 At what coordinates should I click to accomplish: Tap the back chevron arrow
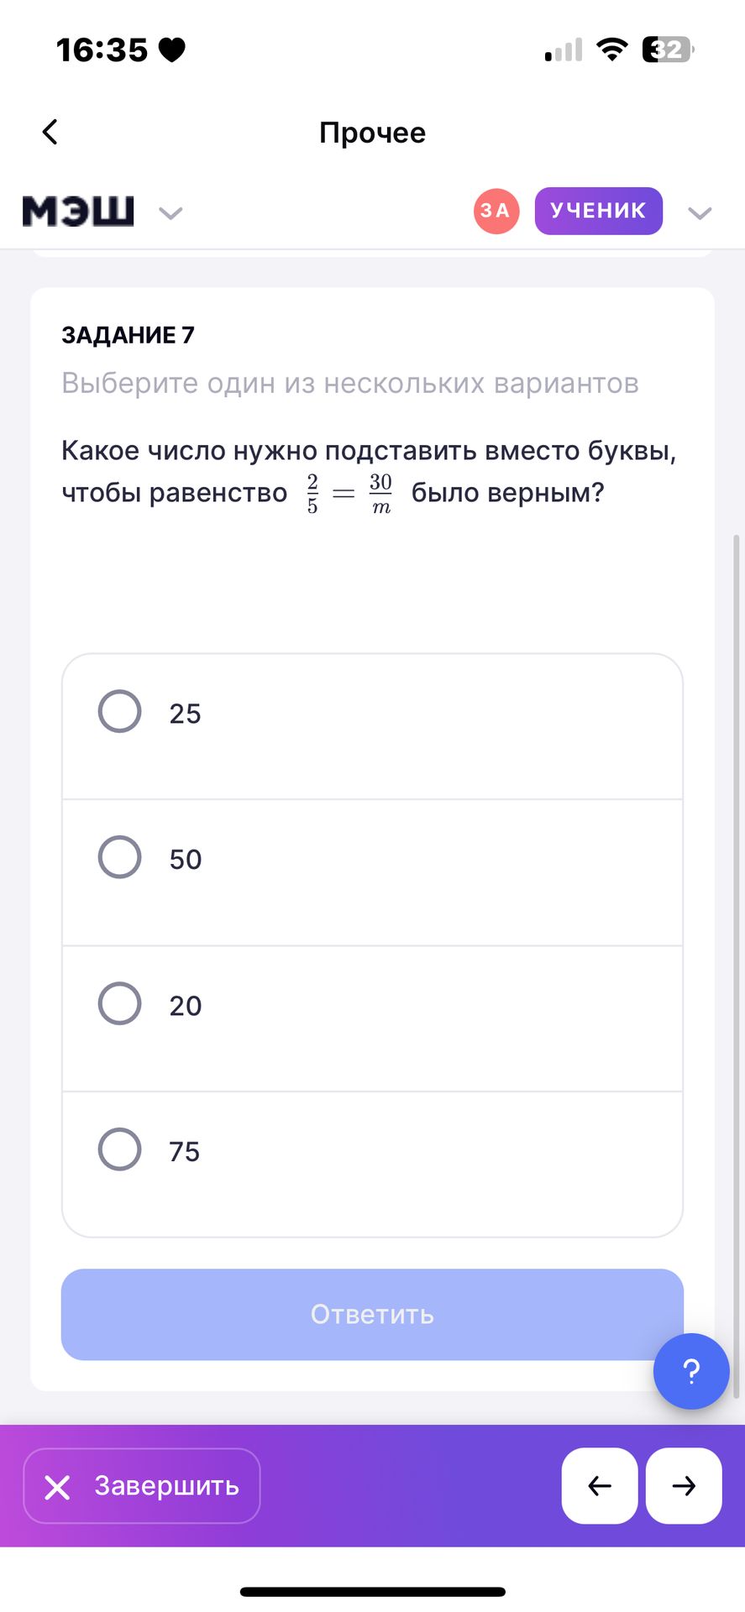(50, 132)
